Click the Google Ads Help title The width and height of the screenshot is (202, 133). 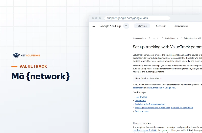click(110, 26)
